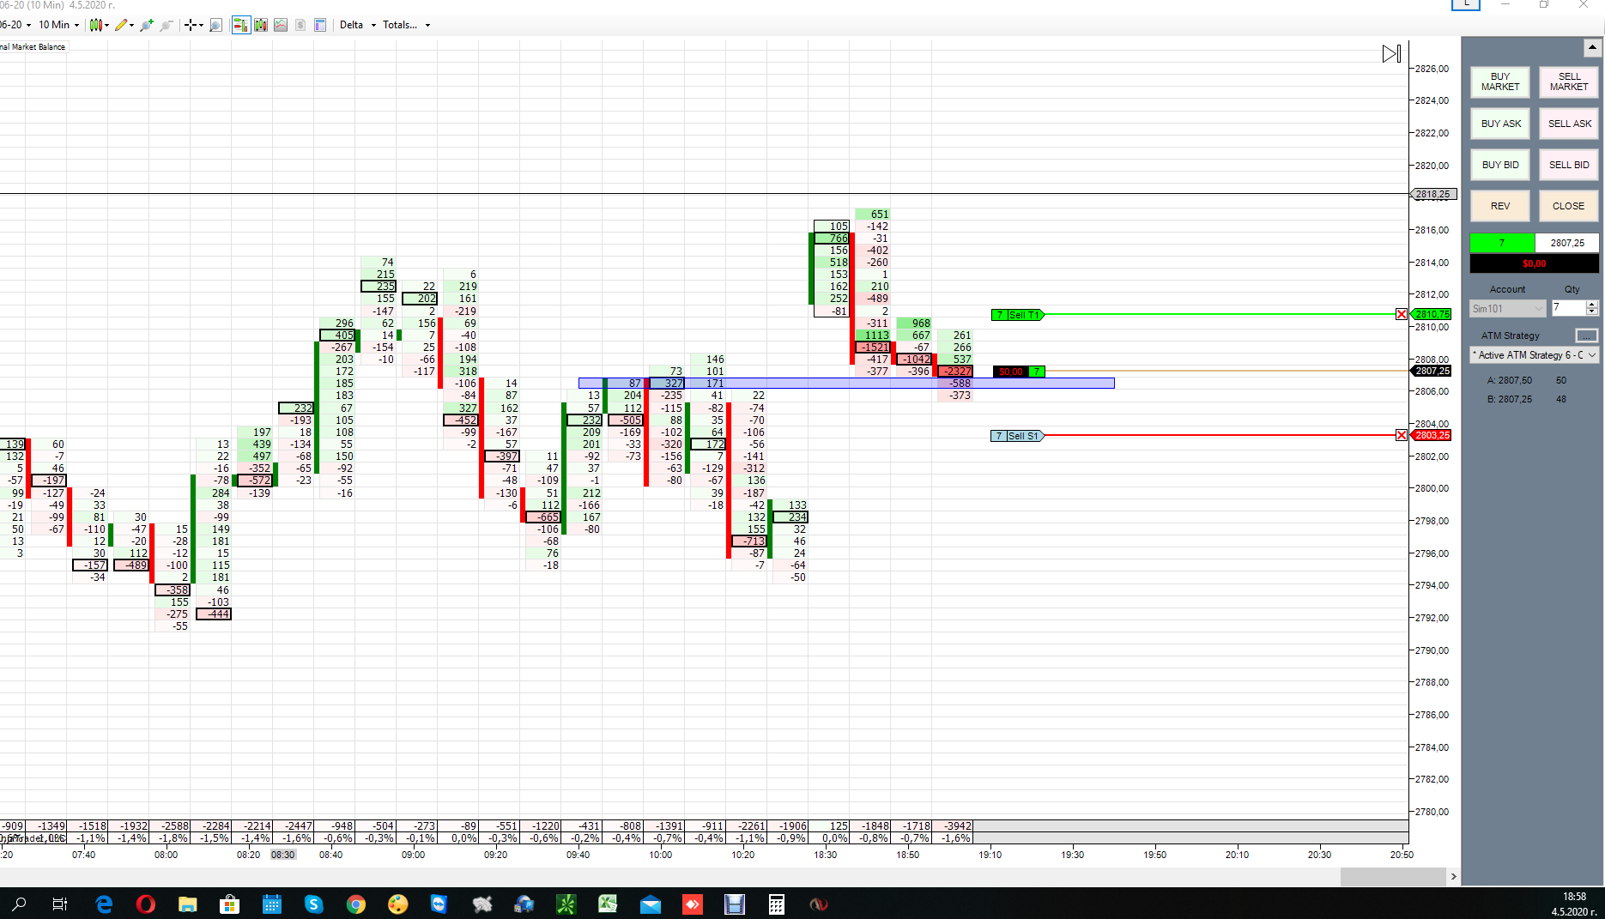This screenshot has width=1605, height=919.
Task: Open the Account Sim101 dropdown
Action: [1507, 309]
